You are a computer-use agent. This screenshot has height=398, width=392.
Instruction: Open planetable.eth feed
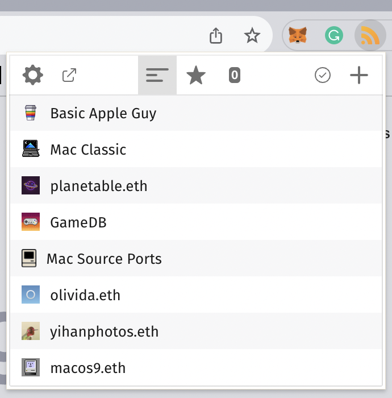tap(98, 186)
